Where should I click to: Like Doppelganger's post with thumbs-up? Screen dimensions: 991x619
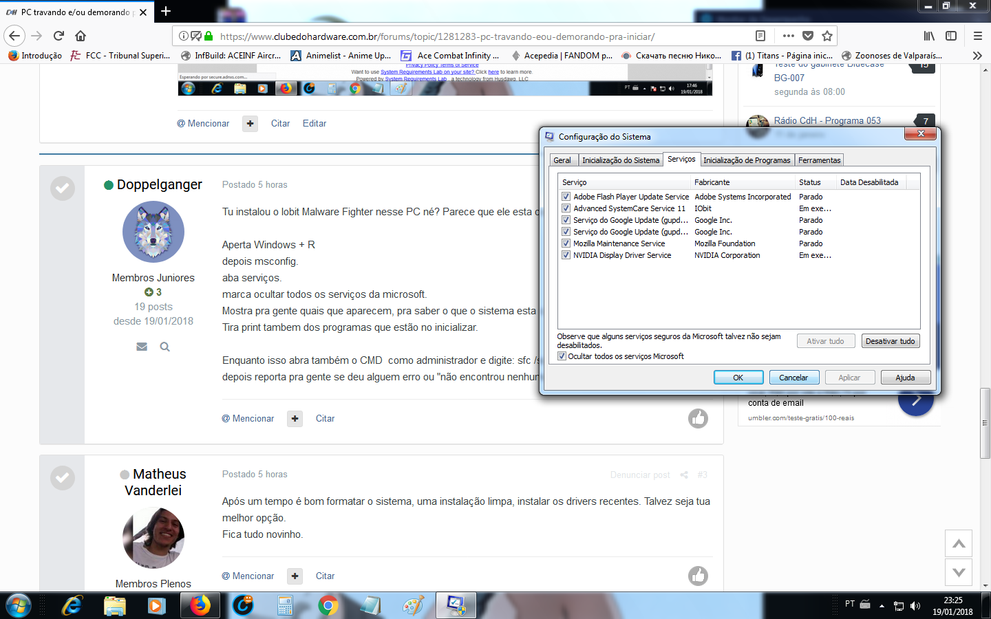(x=698, y=418)
